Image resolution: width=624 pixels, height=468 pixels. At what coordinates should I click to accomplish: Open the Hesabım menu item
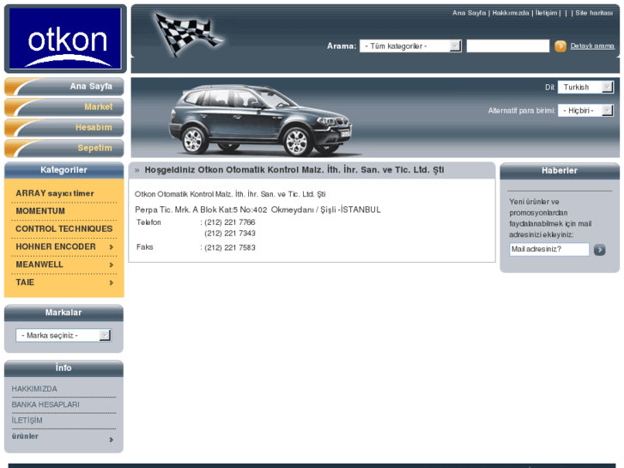64,128
